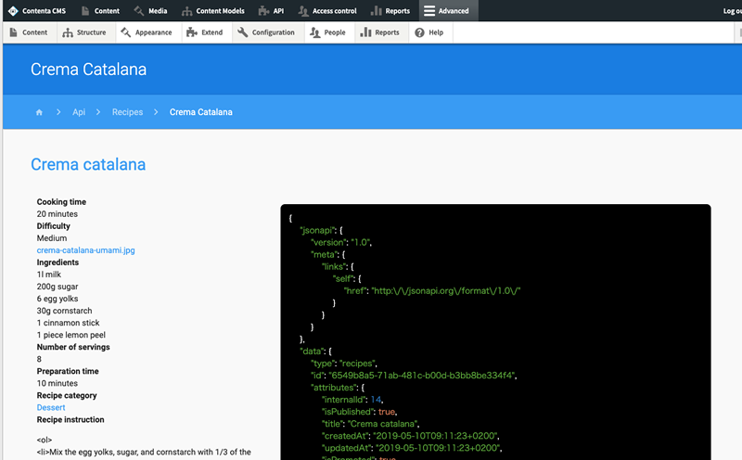Go to Recipes in the breadcrumb
742x460 pixels.
coord(127,112)
